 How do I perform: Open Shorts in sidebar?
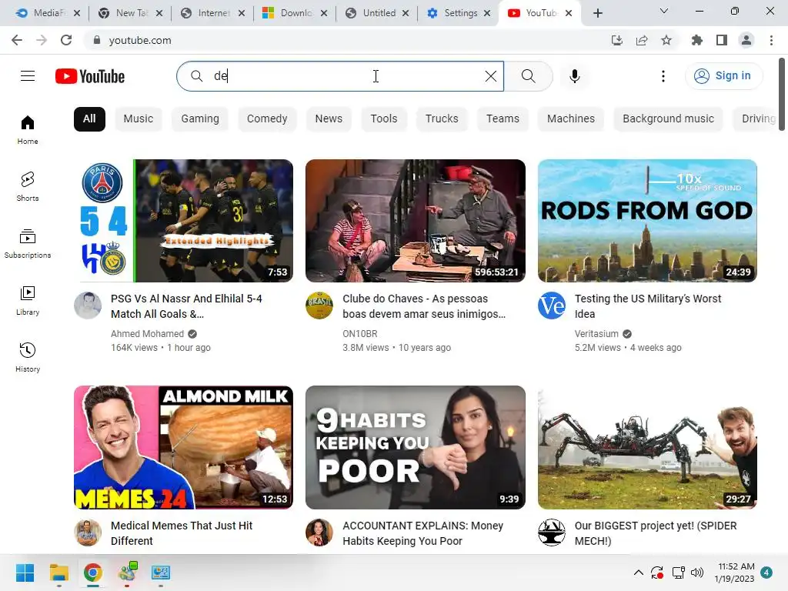(x=28, y=186)
